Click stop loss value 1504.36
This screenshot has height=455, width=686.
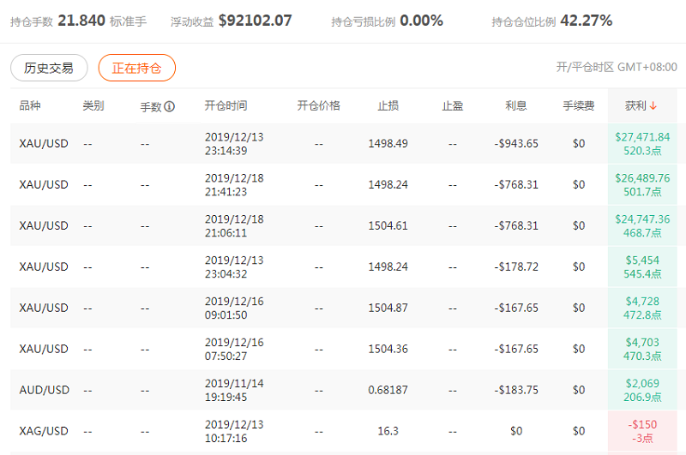click(x=388, y=350)
